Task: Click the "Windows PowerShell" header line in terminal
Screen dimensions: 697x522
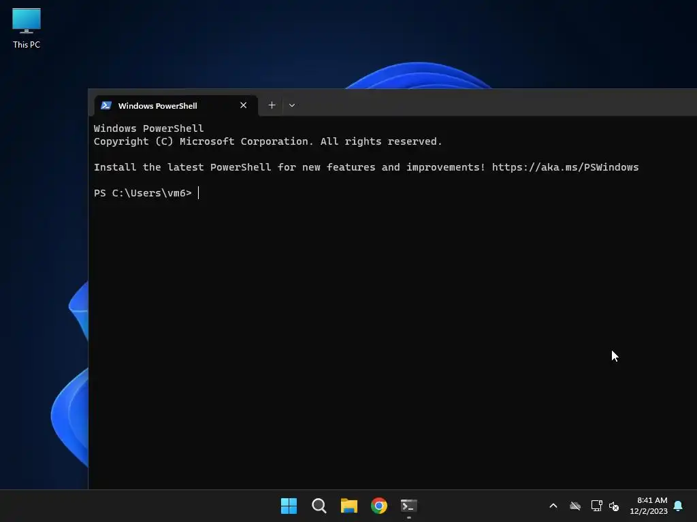Action: (148, 128)
